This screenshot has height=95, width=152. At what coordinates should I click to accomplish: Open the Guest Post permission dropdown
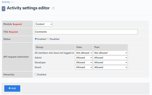coord(110,67)
